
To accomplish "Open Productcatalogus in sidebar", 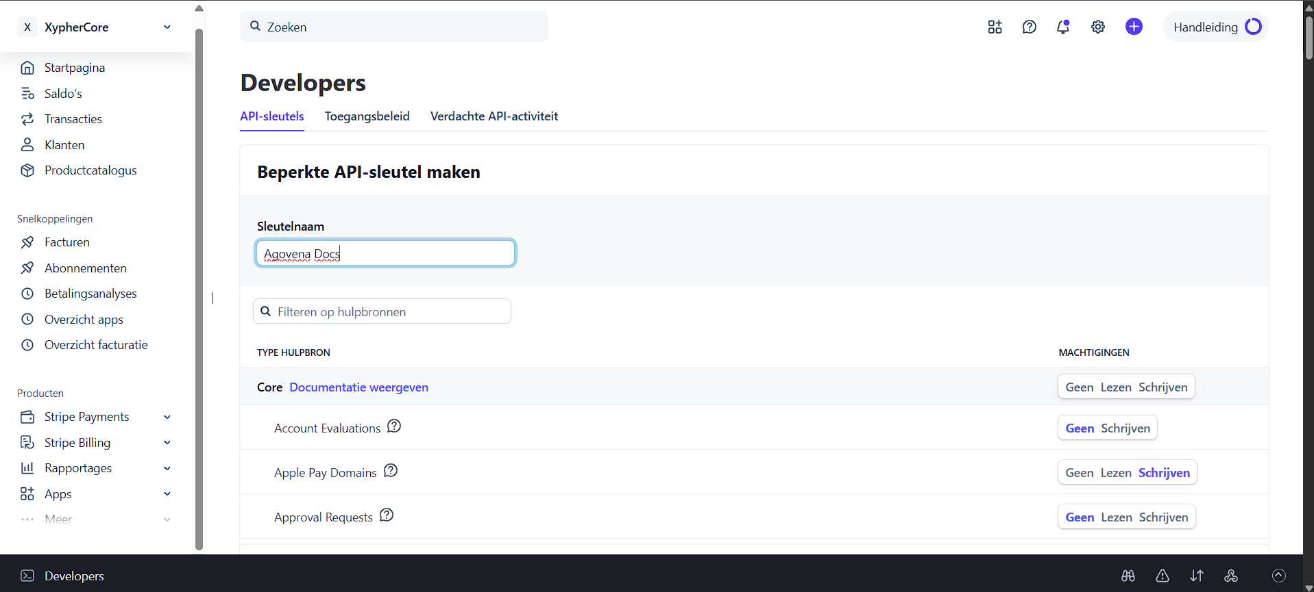I will point(90,170).
